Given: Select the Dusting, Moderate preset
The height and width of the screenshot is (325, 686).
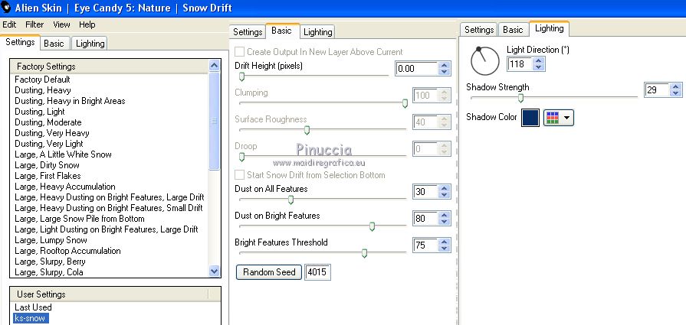Looking at the screenshot, I should [x=48, y=122].
